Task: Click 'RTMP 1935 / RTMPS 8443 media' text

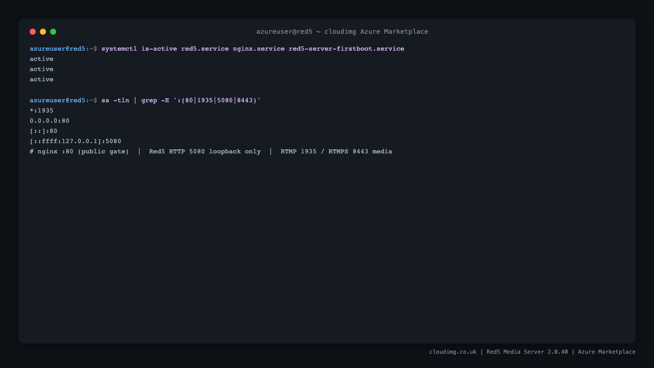Action: click(x=336, y=152)
